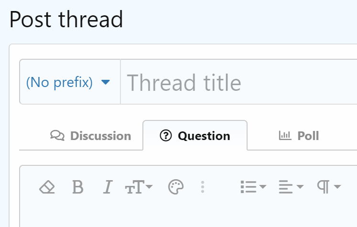Select the (No prefix) label
357x227 pixels.
pos(59,82)
